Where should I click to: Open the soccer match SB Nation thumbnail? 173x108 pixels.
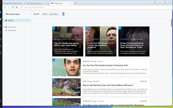[66, 102]
